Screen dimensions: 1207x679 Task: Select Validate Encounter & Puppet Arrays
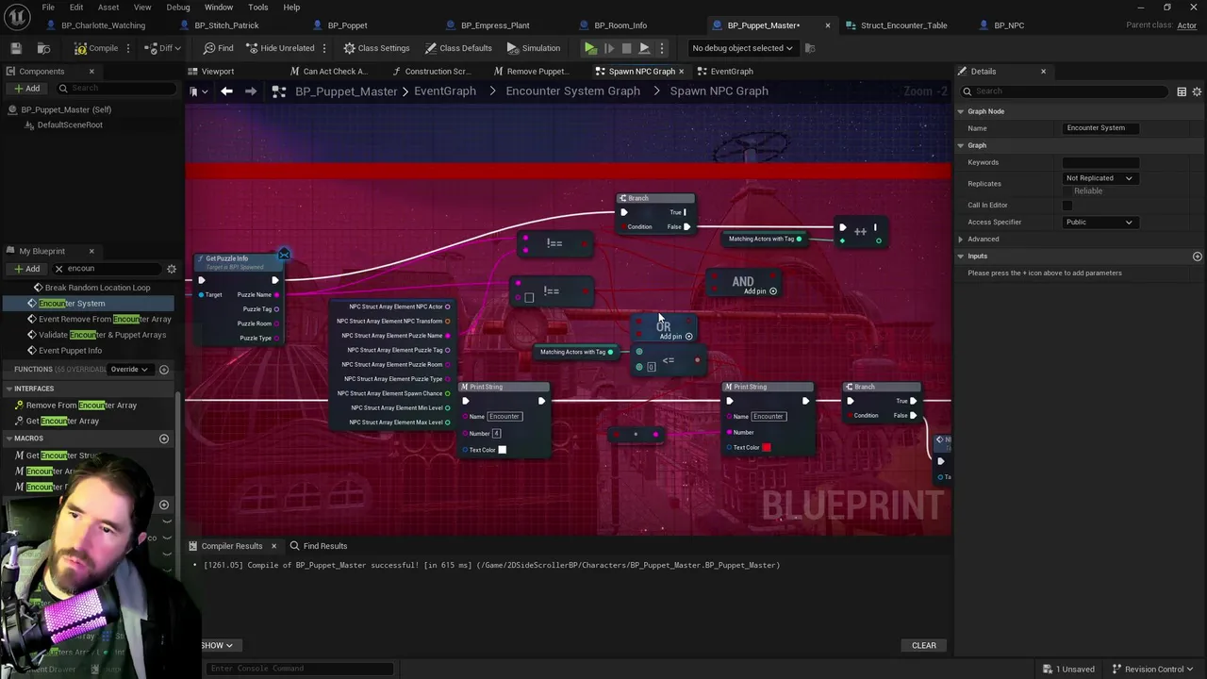tap(102, 335)
